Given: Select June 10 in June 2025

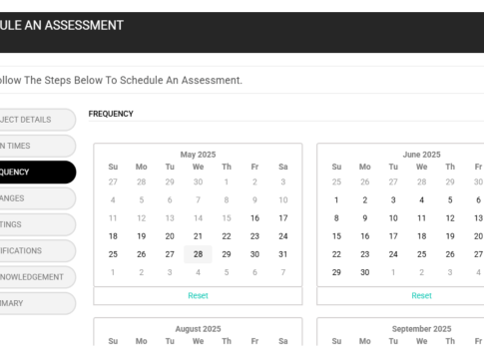Looking at the screenshot, I should [393, 218].
